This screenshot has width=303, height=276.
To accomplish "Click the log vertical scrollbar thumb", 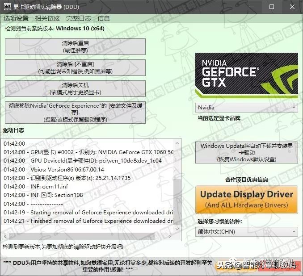I will (177, 201).
